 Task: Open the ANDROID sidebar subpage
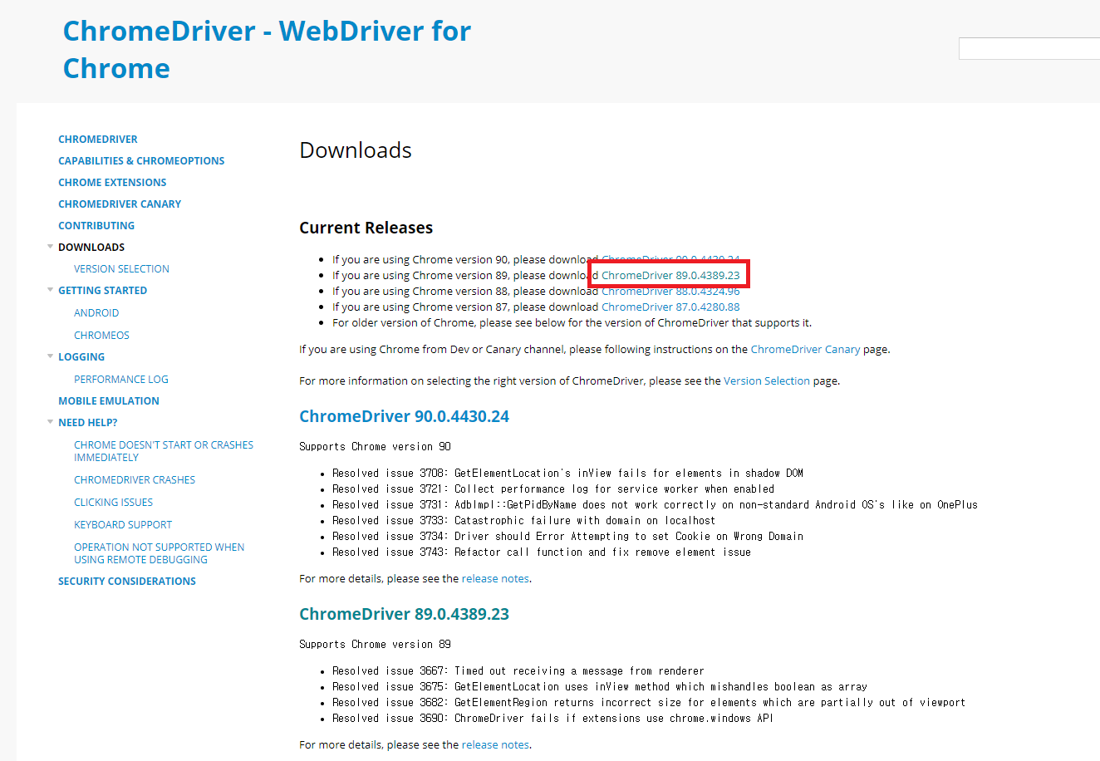[x=96, y=313]
